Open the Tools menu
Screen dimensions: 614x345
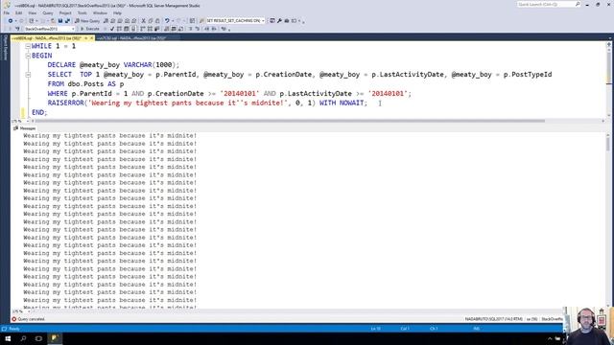pyautogui.click(x=83, y=12)
